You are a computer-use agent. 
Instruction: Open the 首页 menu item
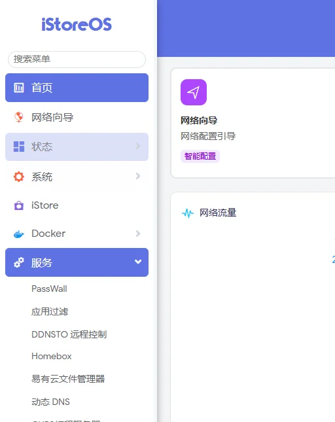click(x=77, y=88)
